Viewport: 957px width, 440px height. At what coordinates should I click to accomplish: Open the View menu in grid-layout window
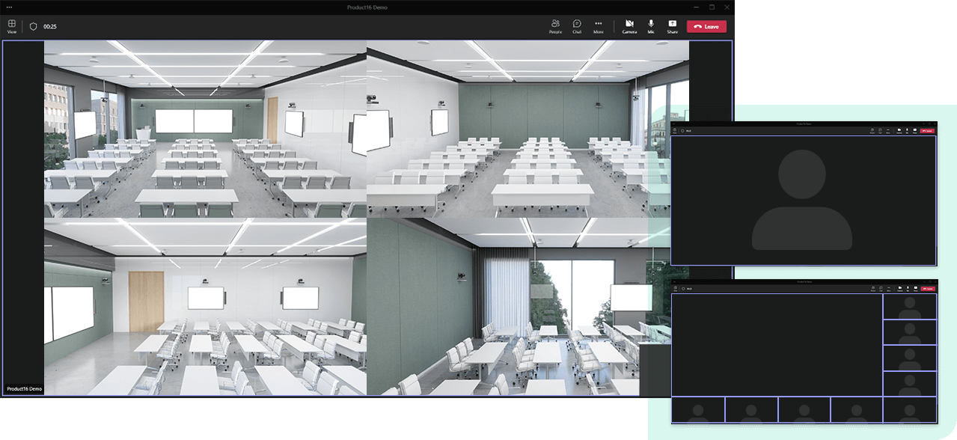click(674, 288)
